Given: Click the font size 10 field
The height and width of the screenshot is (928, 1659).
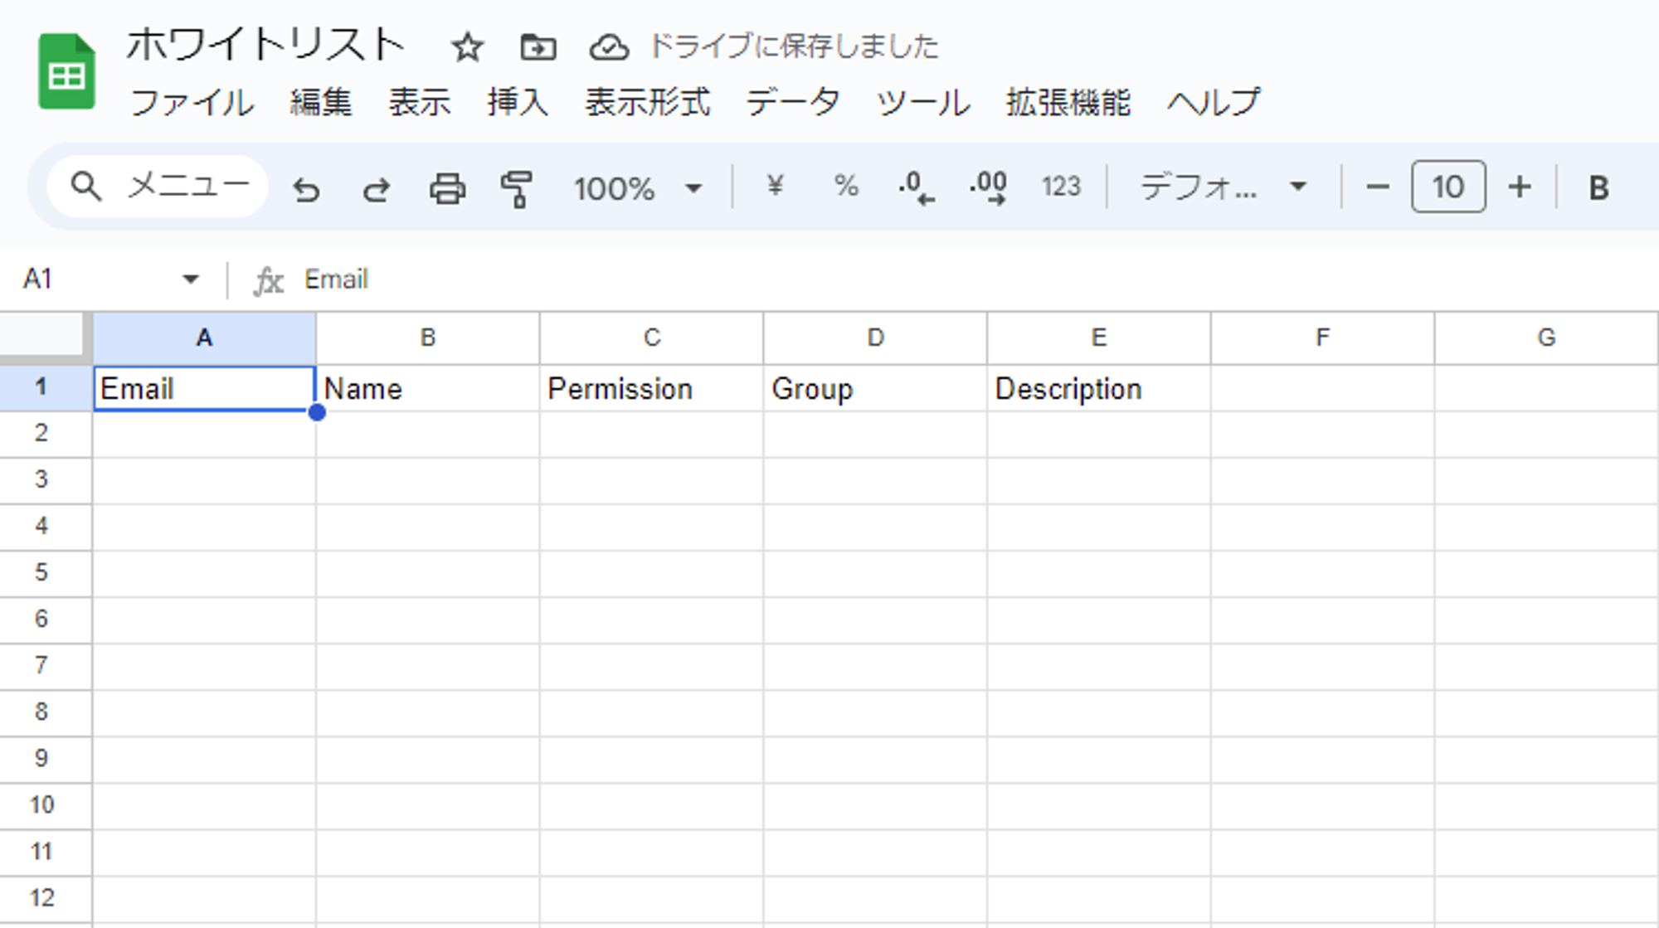Looking at the screenshot, I should (1447, 187).
